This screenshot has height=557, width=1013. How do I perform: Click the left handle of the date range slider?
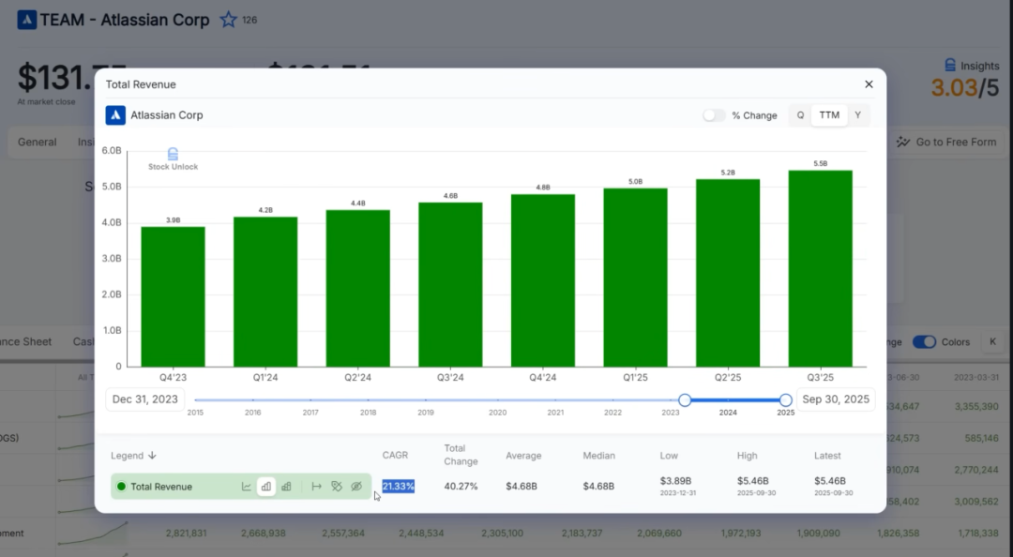(x=685, y=400)
